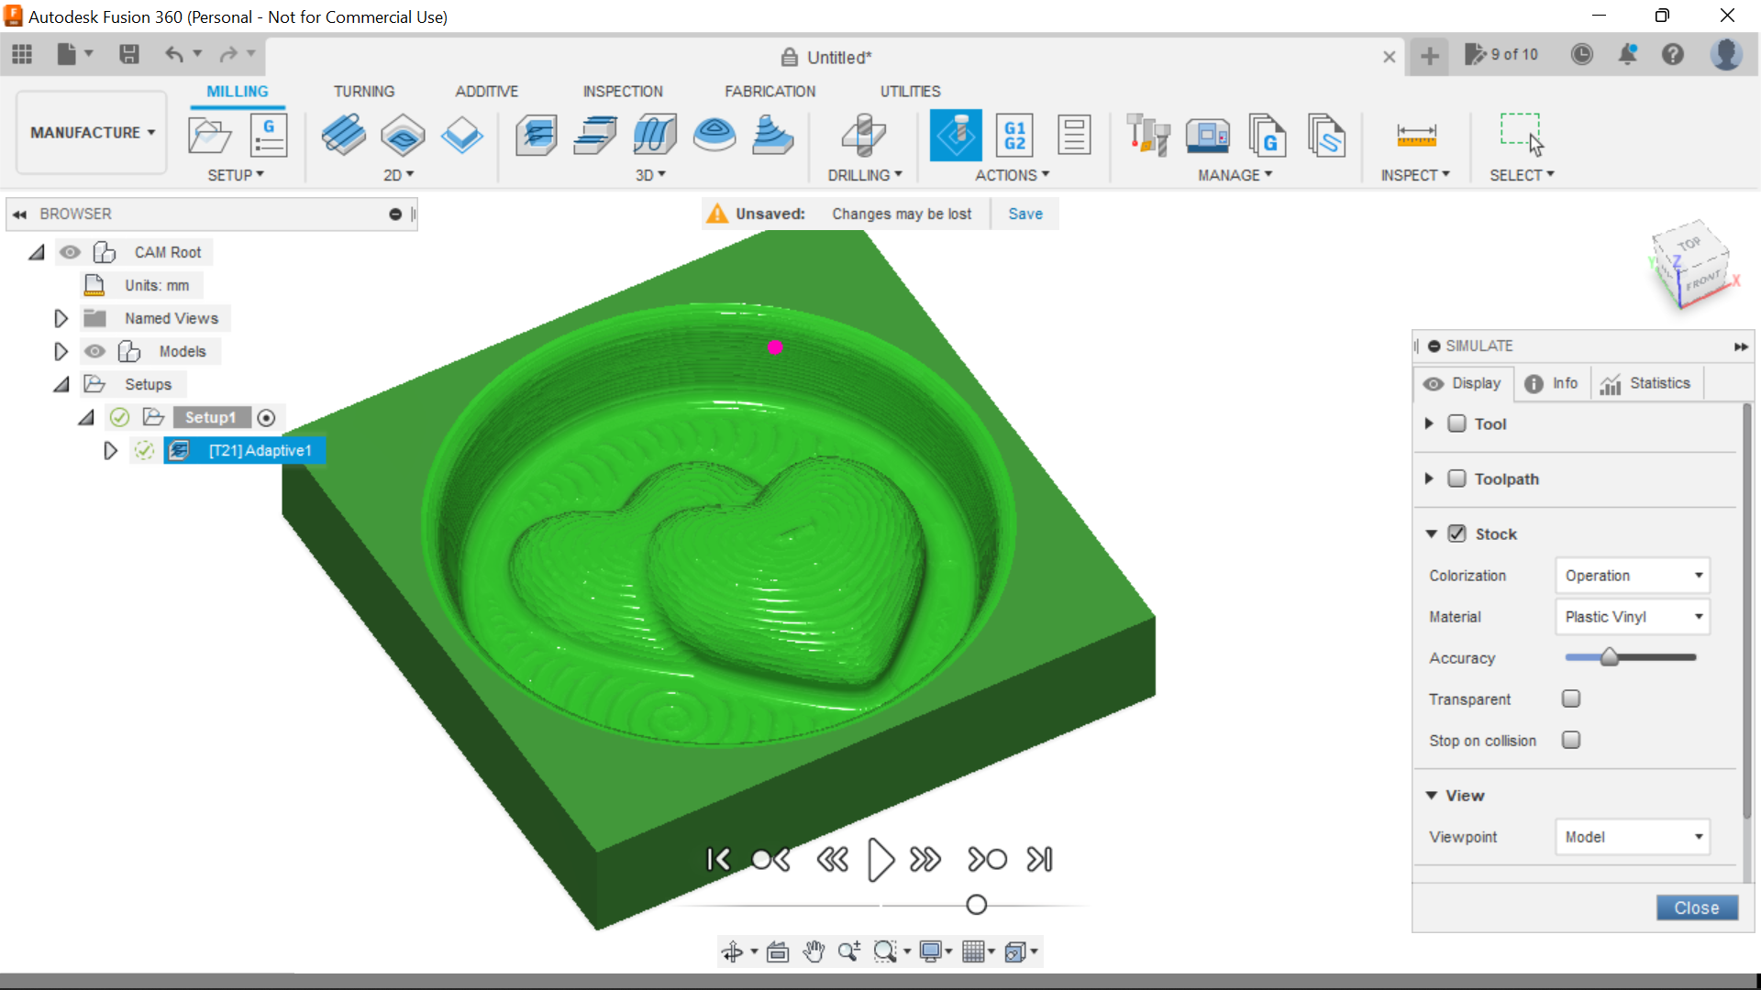Click the Post Process G1 G2 icon
Viewport: 1761px width, 990px height.
(x=1014, y=136)
